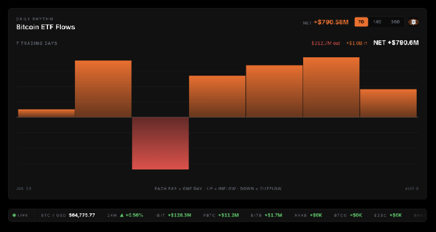Viewport: 436px width, 232px height.
Task: Select the 7D time range tab
Action: [361, 22]
